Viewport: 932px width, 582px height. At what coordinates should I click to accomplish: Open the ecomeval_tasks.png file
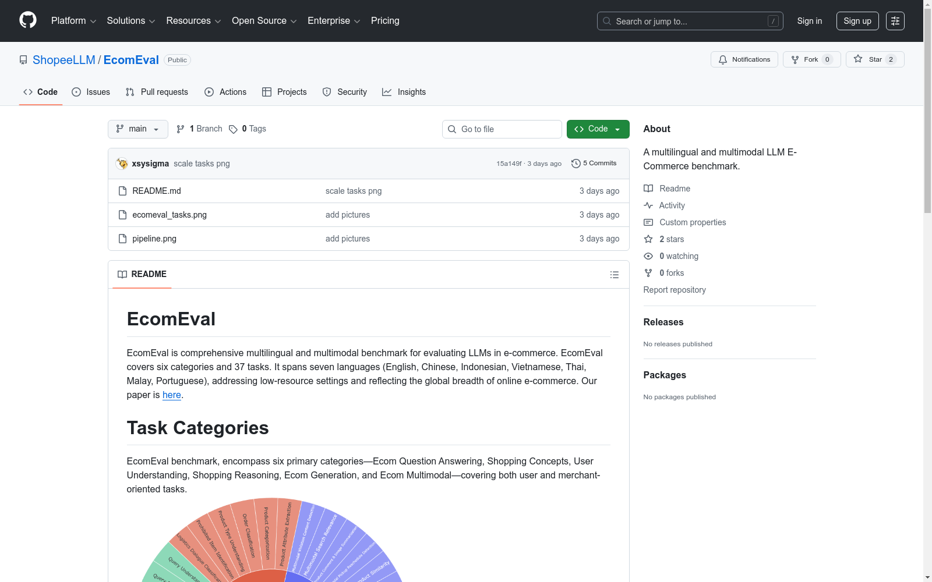tap(170, 215)
